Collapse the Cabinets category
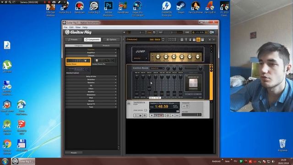Image resolution: width=293 pixels, height=165 pixels. click(x=91, y=55)
